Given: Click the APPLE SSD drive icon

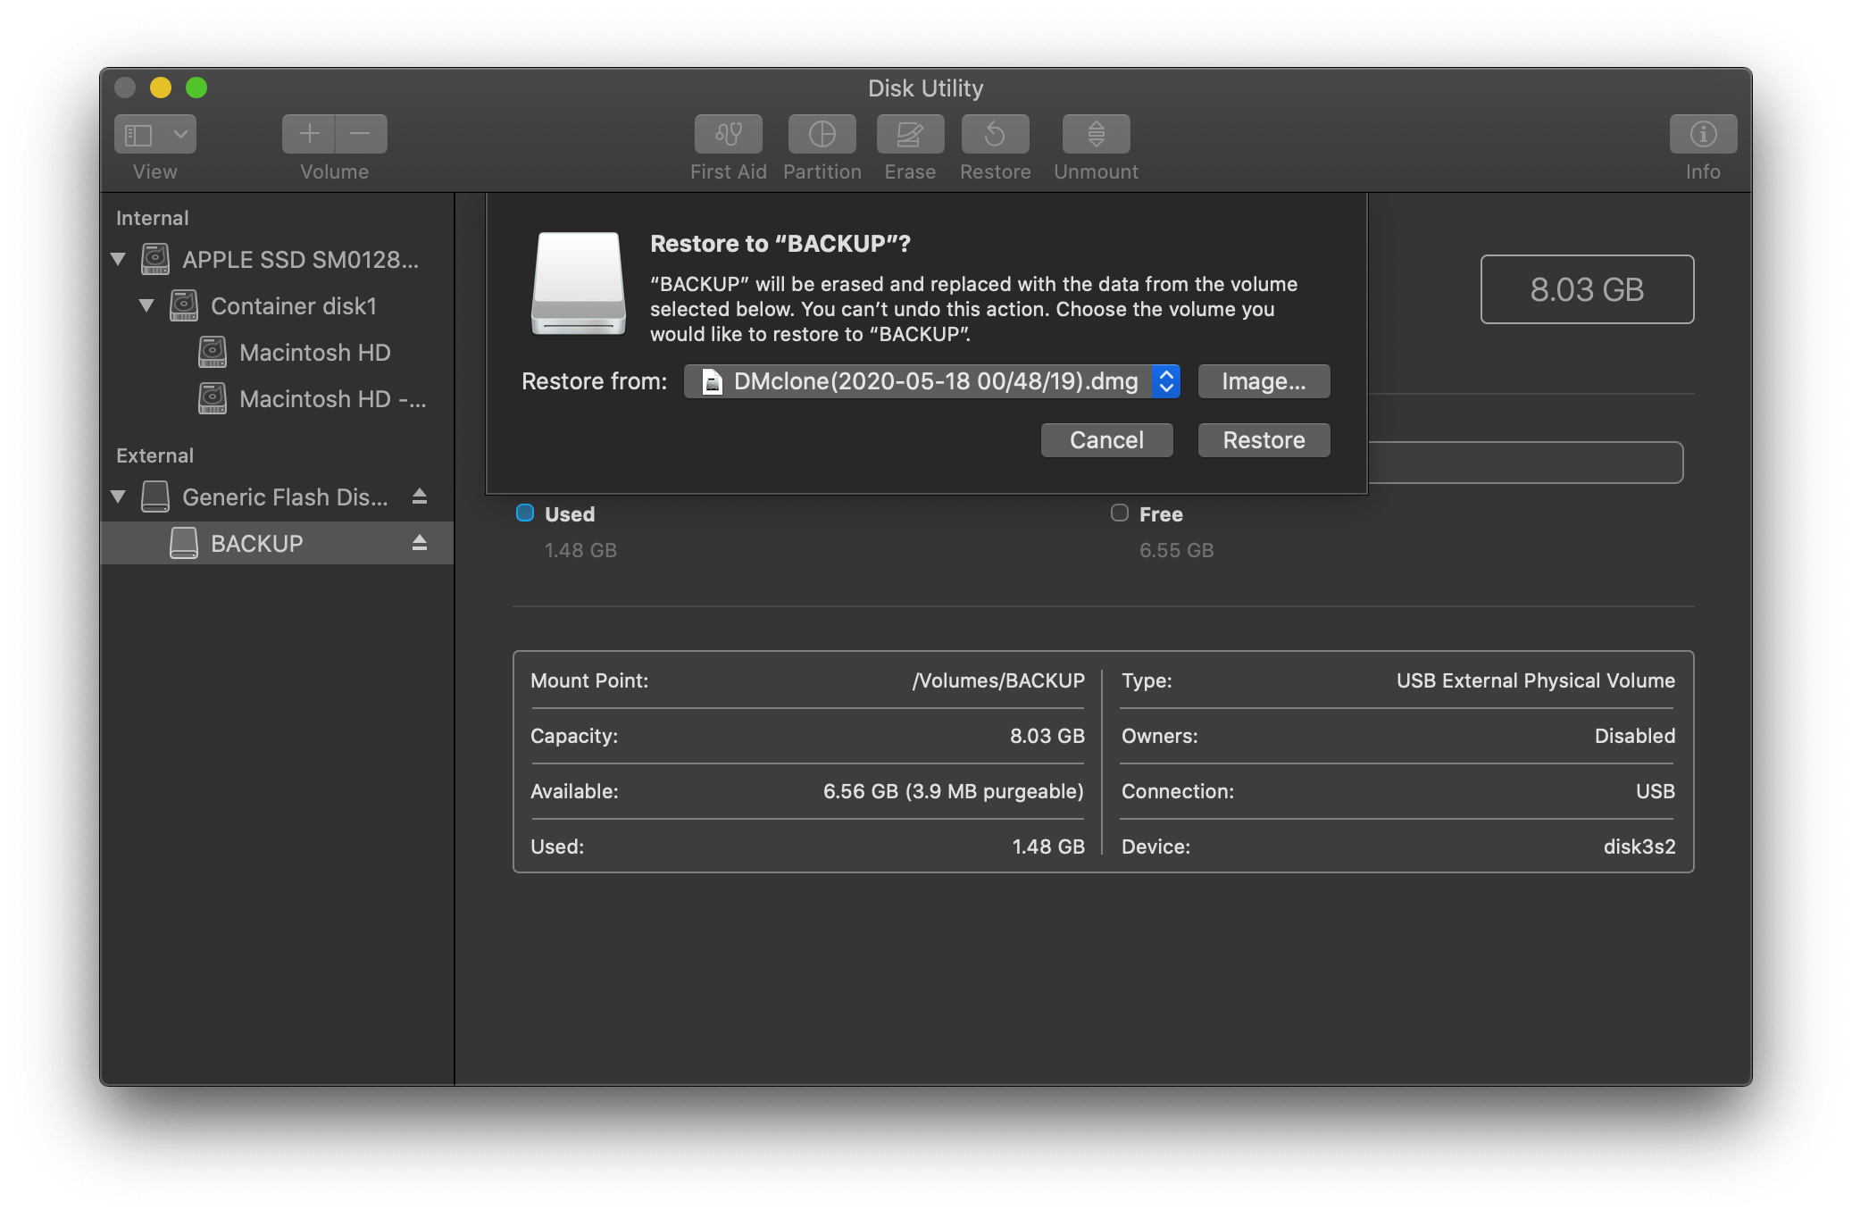Looking at the screenshot, I should [x=155, y=259].
